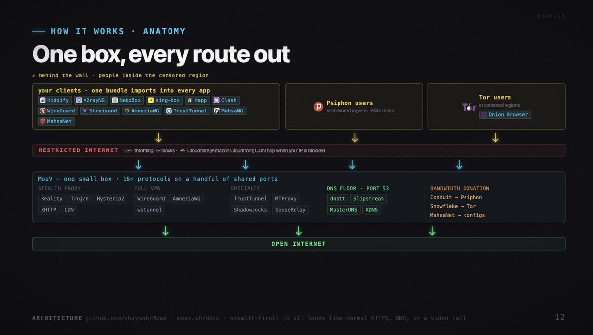The height and width of the screenshot is (335, 593).
Task: Click the Streisand app icon
Action: click(x=85, y=111)
